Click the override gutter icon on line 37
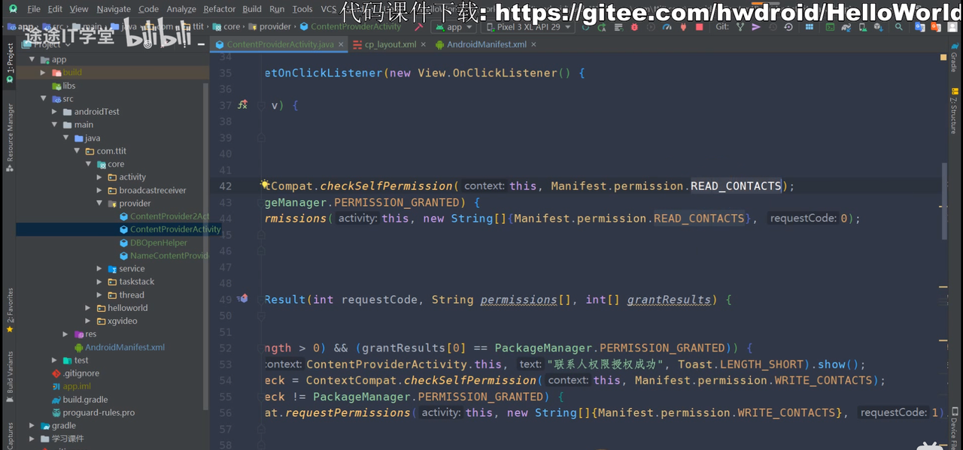This screenshot has width=963, height=450. tap(242, 105)
